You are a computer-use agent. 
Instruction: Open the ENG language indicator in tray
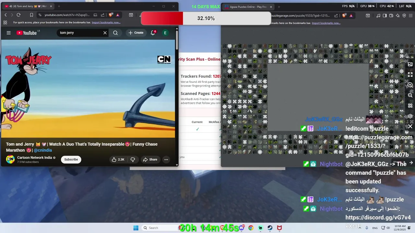[375, 228]
